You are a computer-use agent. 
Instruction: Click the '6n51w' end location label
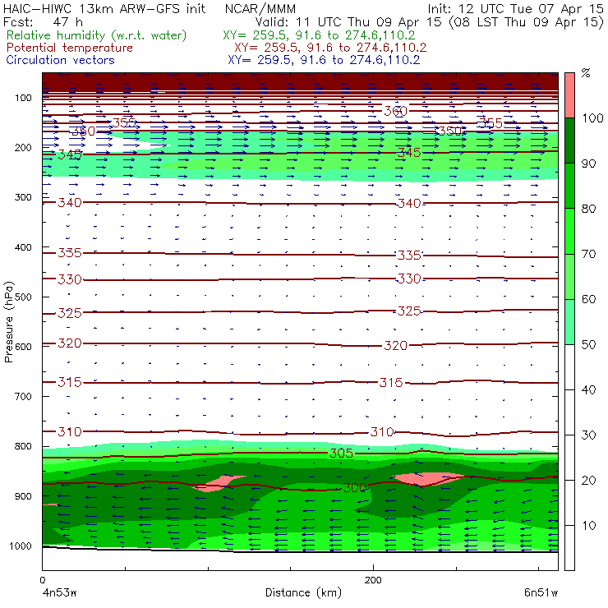541,593
